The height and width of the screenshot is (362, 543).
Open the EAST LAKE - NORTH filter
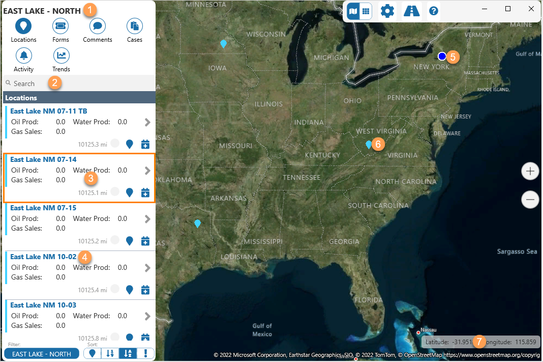(42, 354)
